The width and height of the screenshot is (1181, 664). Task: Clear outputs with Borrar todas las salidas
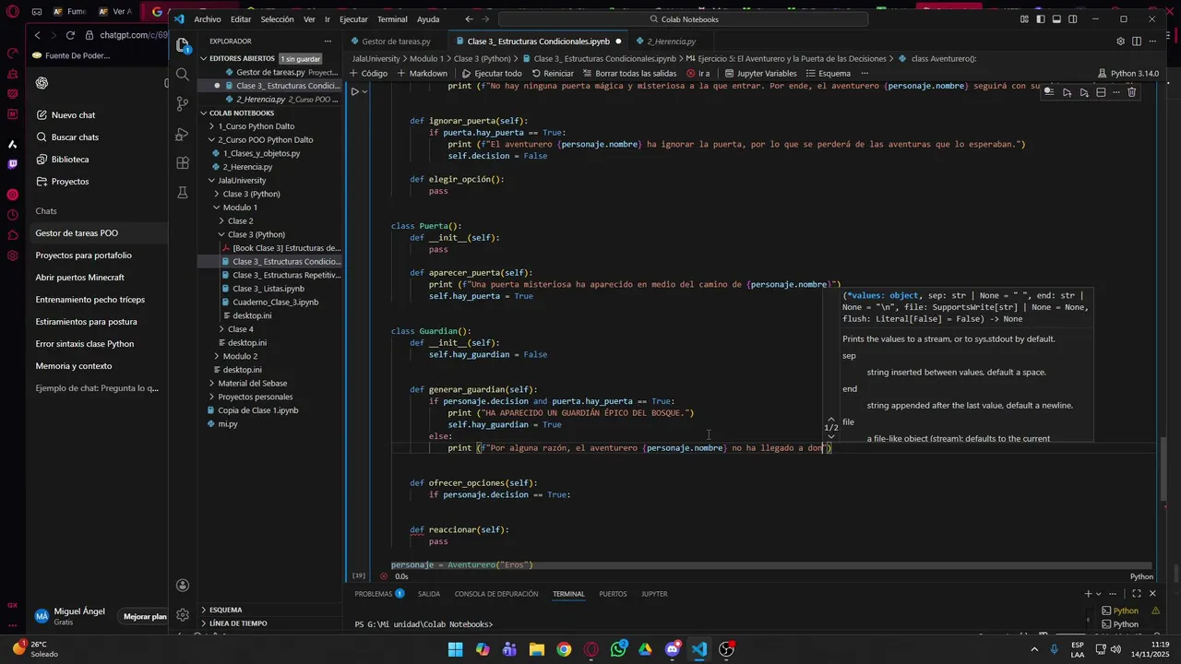pos(628,74)
